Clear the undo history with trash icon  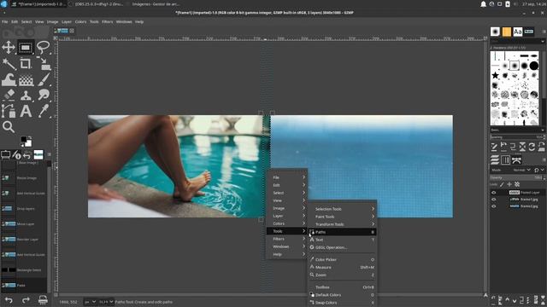pyautogui.click(x=43, y=300)
